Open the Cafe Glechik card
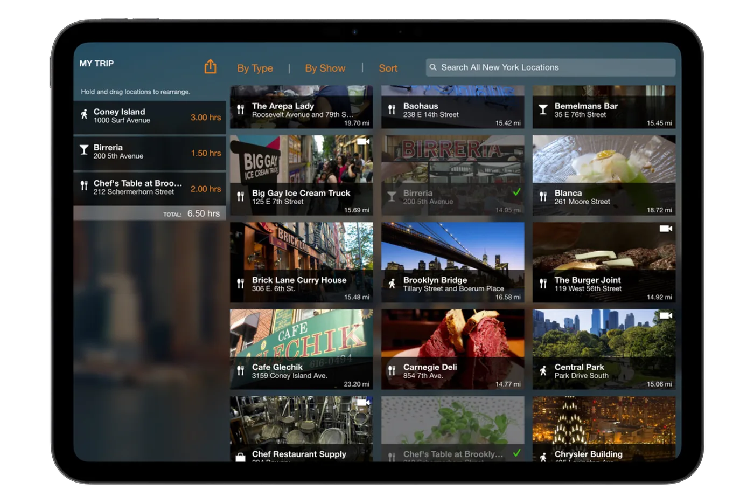This screenshot has width=754, height=503. (301, 349)
